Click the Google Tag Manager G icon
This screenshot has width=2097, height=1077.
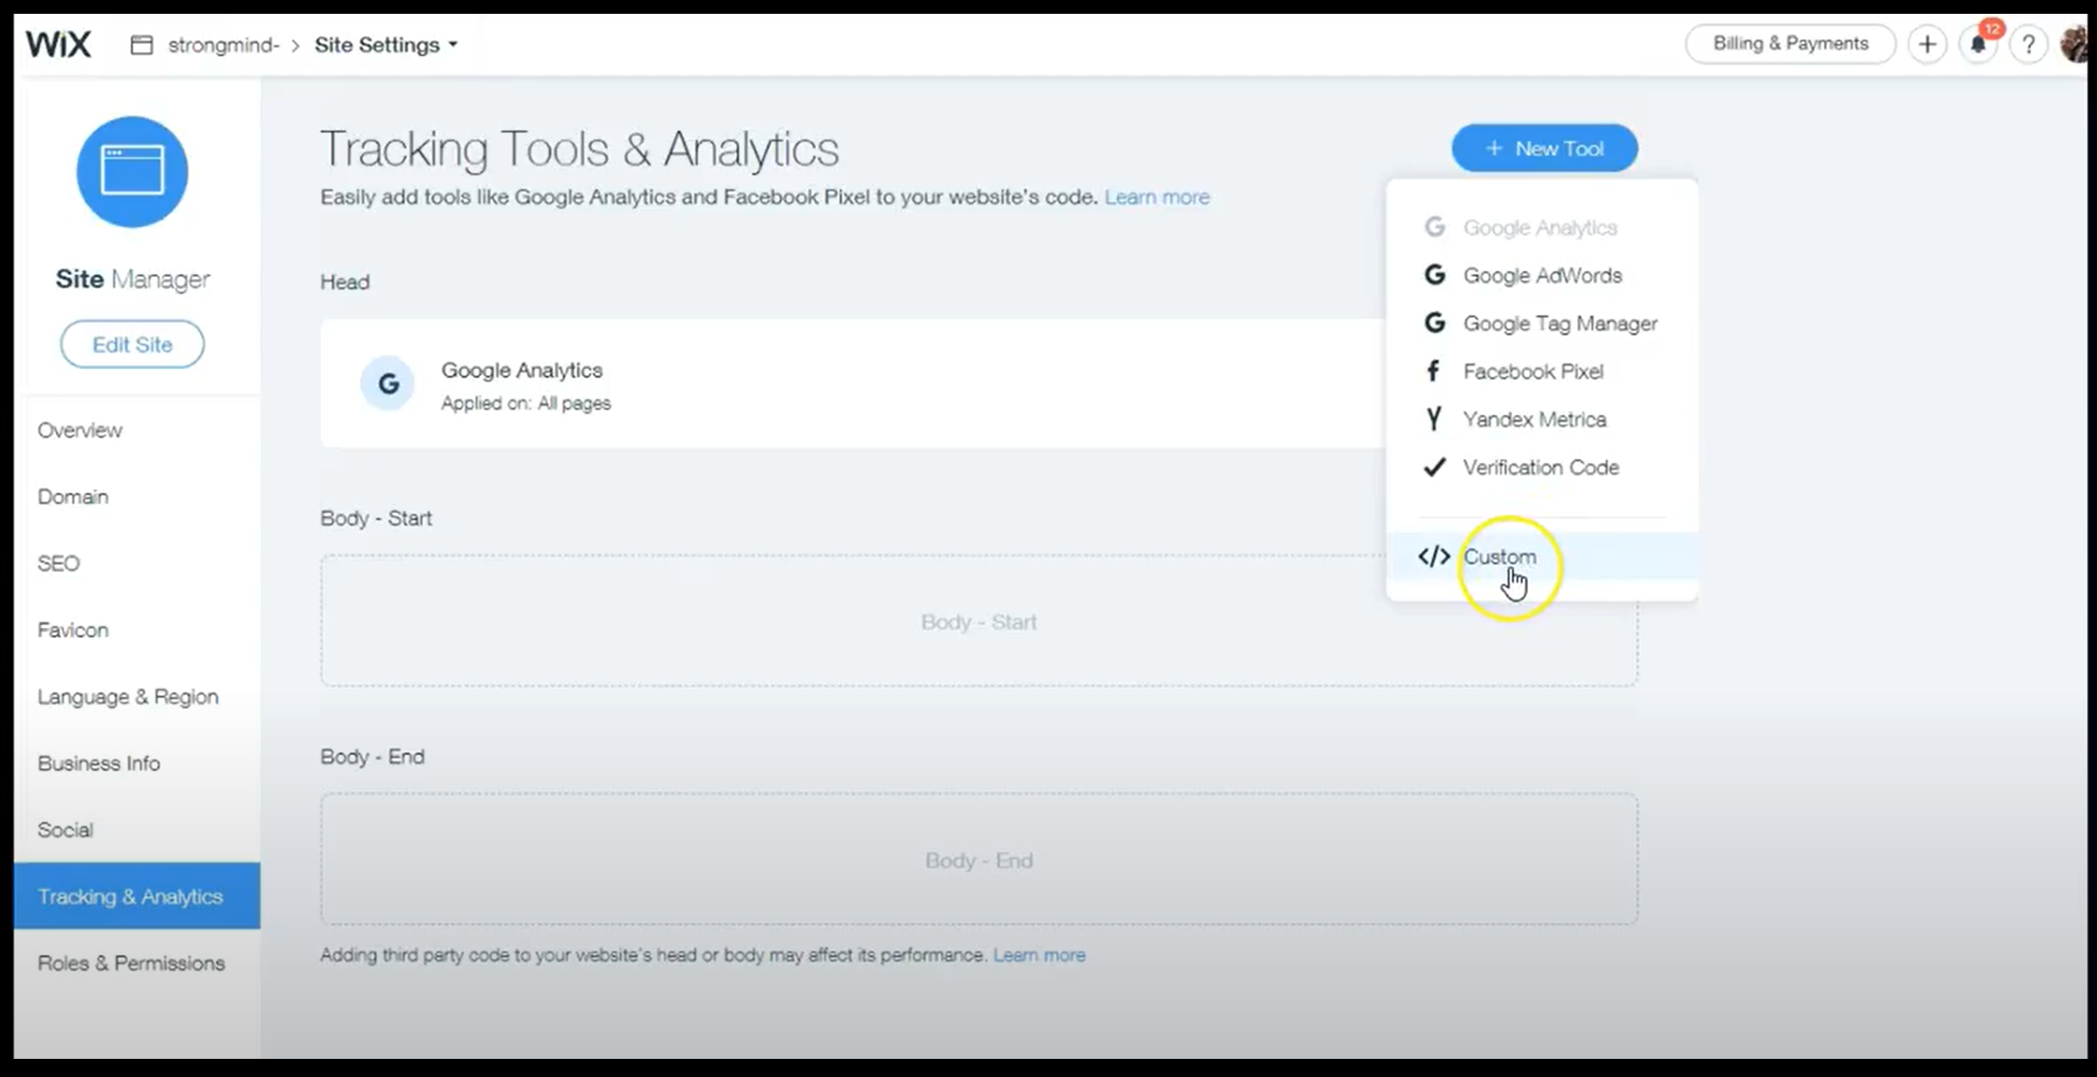click(1434, 323)
